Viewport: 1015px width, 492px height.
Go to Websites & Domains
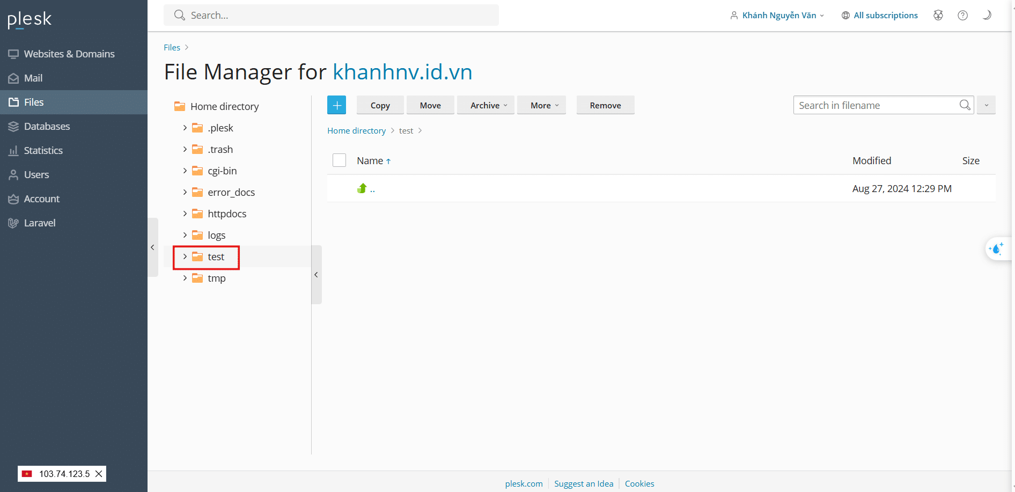point(69,54)
